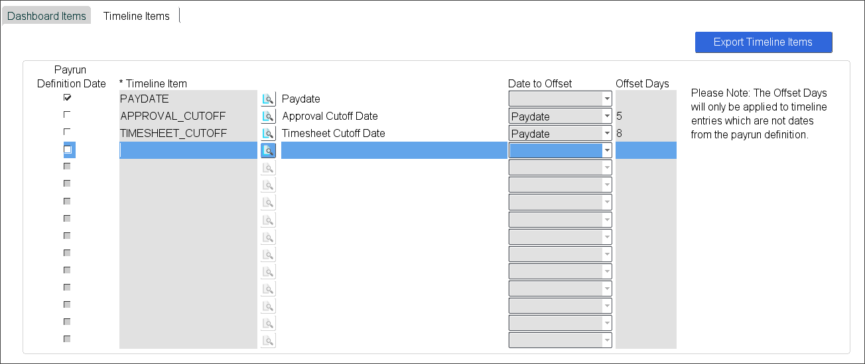Image resolution: width=865 pixels, height=364 pixels.
Task: Click Offset Days value 8 field
Action: 645,134
